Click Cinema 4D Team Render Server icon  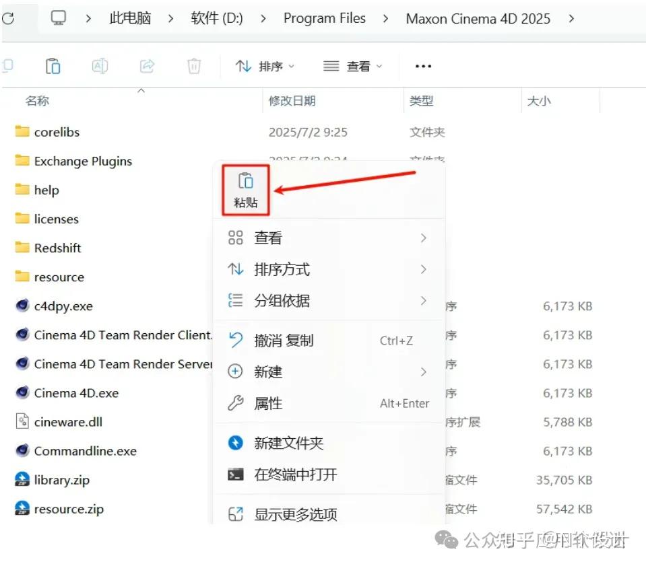coord(22,363)
